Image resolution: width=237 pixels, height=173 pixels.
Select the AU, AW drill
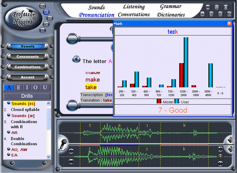(x=19, y=150)
